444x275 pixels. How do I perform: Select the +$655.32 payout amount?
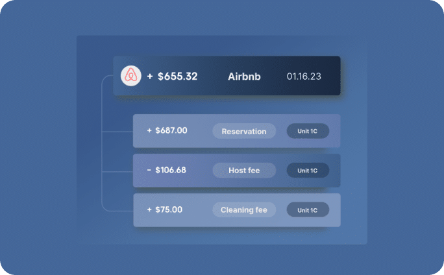pyautogui.click(x=172, y=77)
